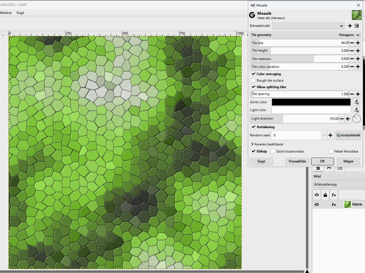Increase Light direction with plus button
Screen dimensions: 365x273
pyautogui.click(x=348, y=119)
